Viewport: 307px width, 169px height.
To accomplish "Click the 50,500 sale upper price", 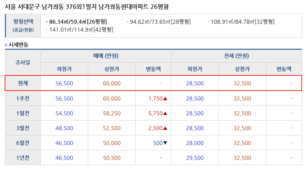I will point(112,158).
